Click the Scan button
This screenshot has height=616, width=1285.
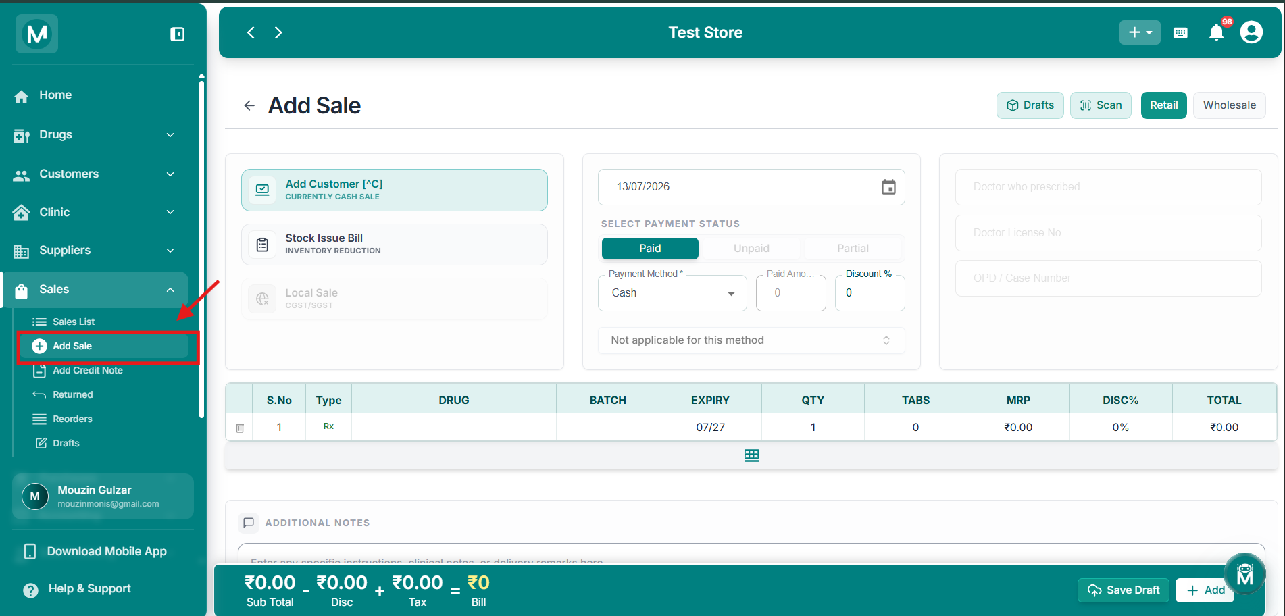coord(1101,105)
